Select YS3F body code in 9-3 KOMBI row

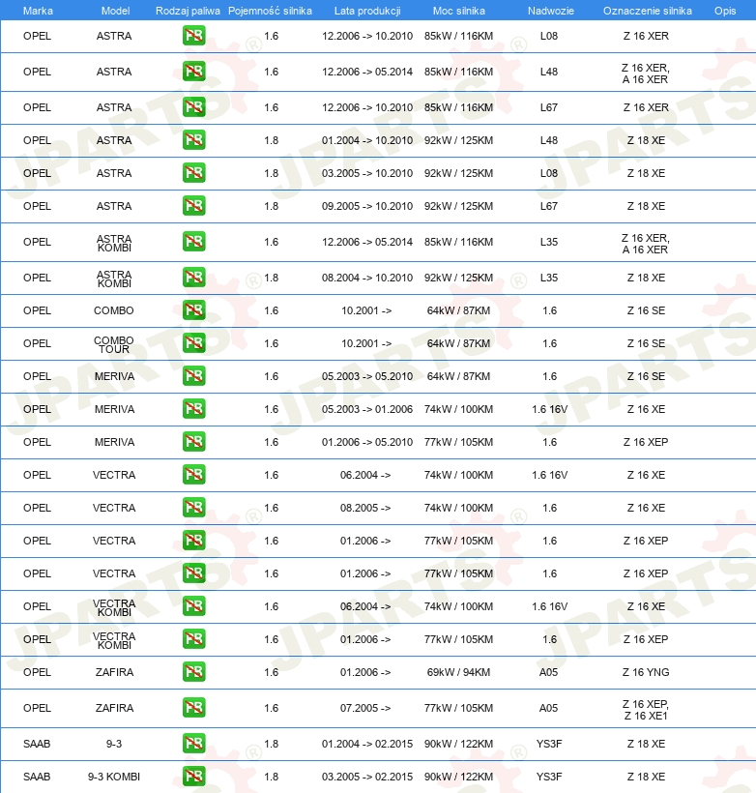coord(549,777)
